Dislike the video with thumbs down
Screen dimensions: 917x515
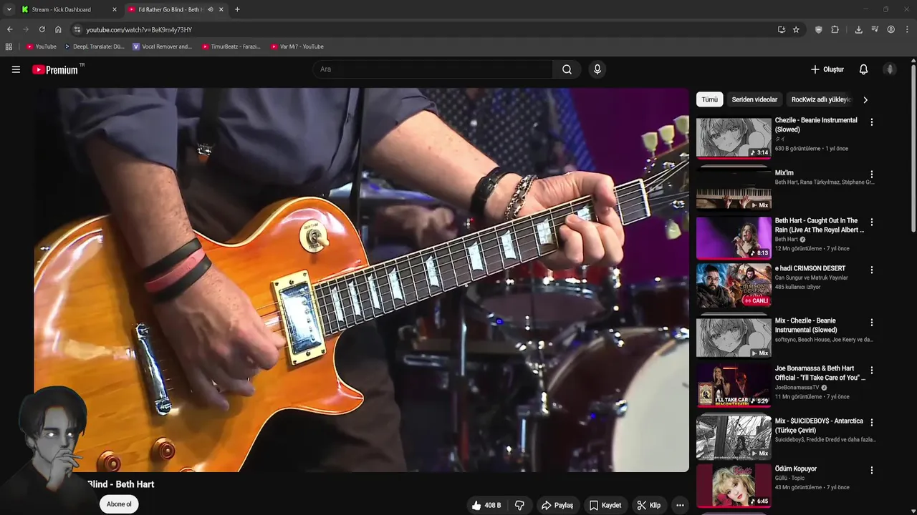click(x=520, y=505)
